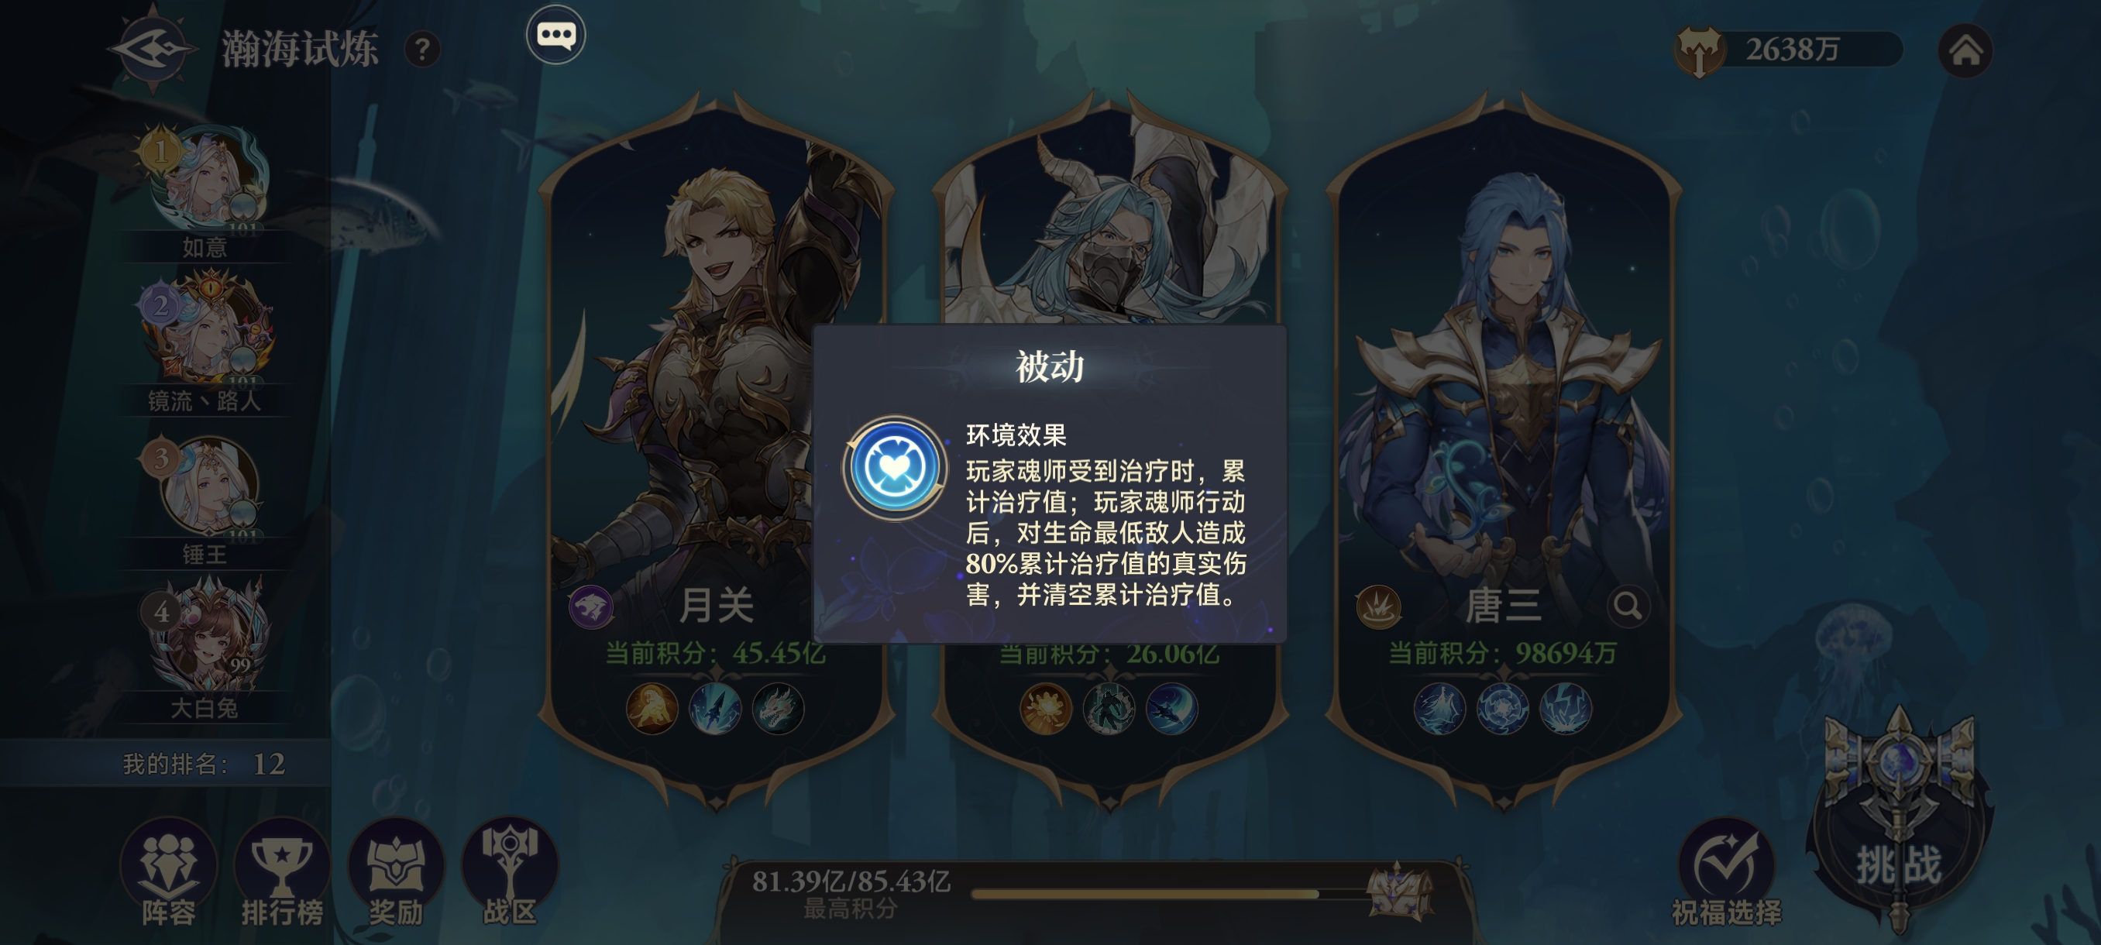Select rank 2 player 镜流、路人 avatar
The width and height of the screenshot is (2101, 945).
click(207, 327)
